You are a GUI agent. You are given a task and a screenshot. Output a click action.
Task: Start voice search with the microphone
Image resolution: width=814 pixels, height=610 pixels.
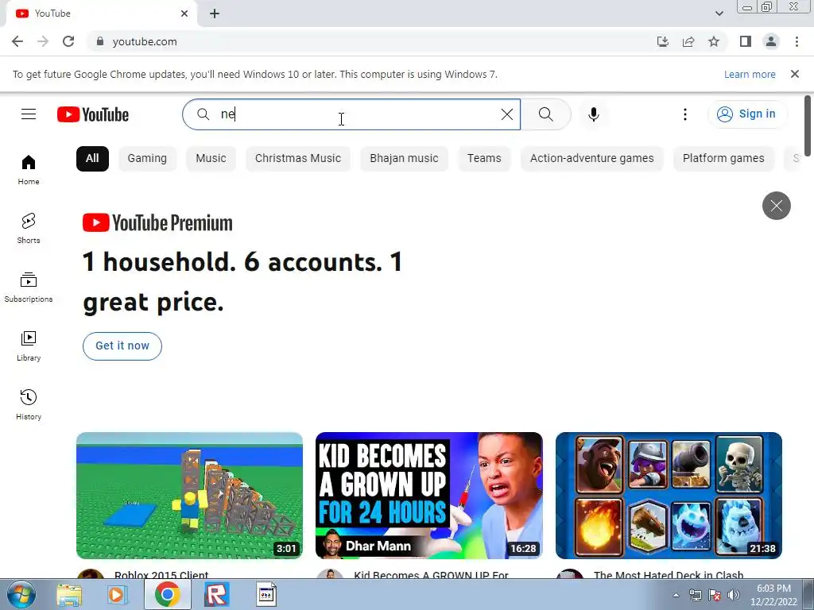(593, 114)
